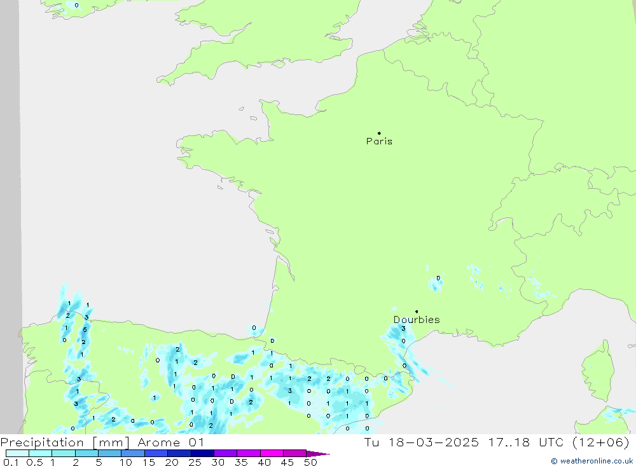
Task: Select the 5–10 mm legend swatch
Action: point(109,453)
